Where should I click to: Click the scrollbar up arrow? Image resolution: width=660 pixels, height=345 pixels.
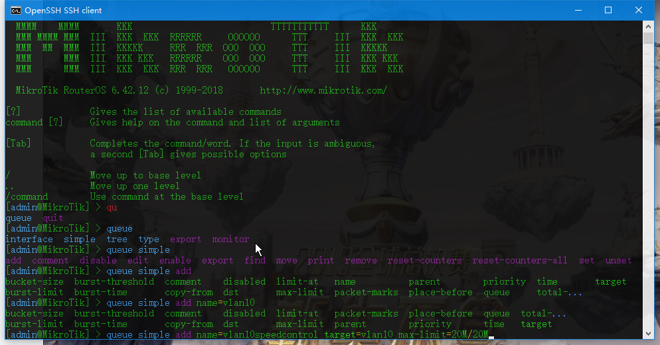(x=648, y=27)
